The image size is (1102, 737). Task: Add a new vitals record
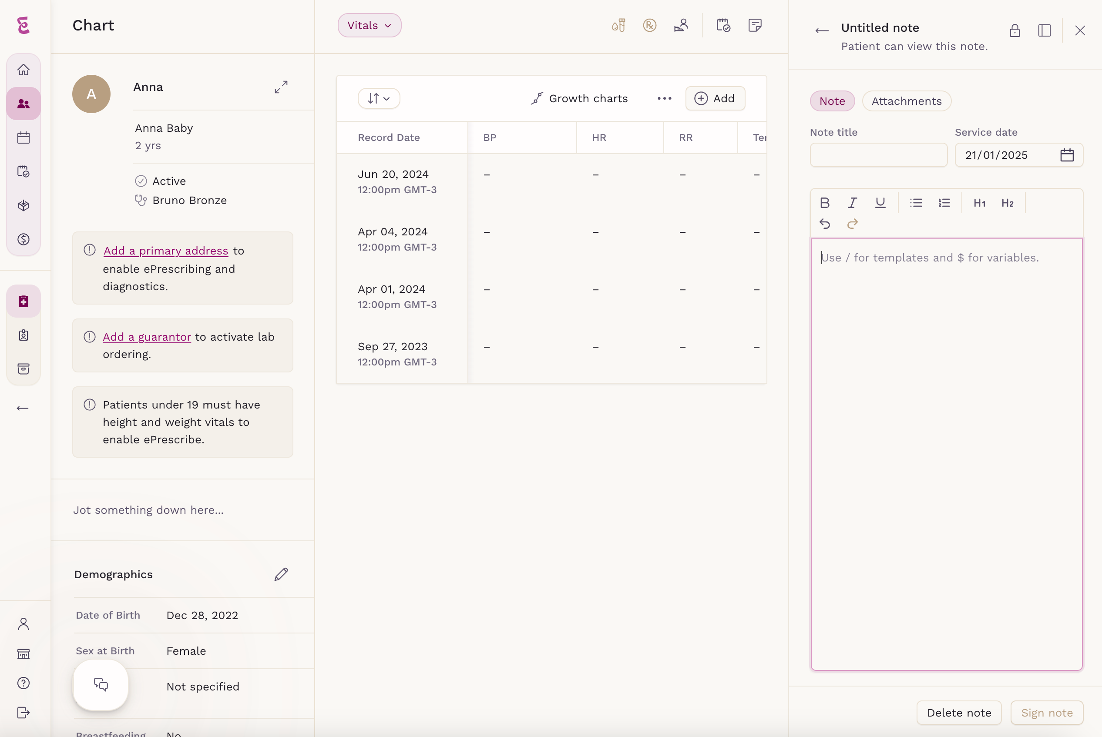(715, 99)
